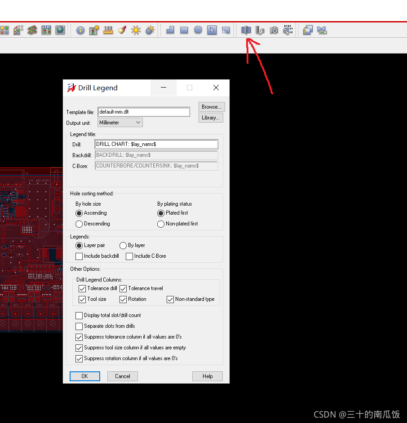Open the Reports stacked pages icon

pyautogui.click(x=308, y=30)
